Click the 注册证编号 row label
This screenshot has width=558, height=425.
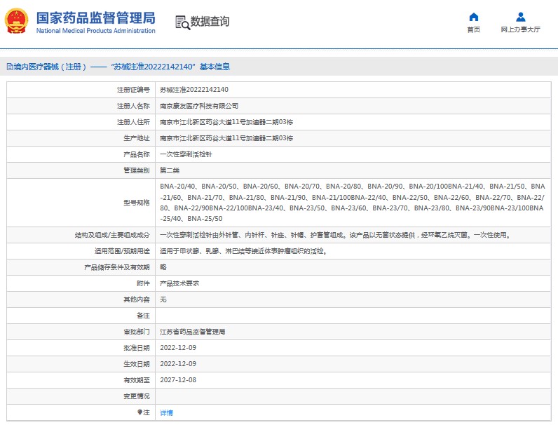point(133,90)
